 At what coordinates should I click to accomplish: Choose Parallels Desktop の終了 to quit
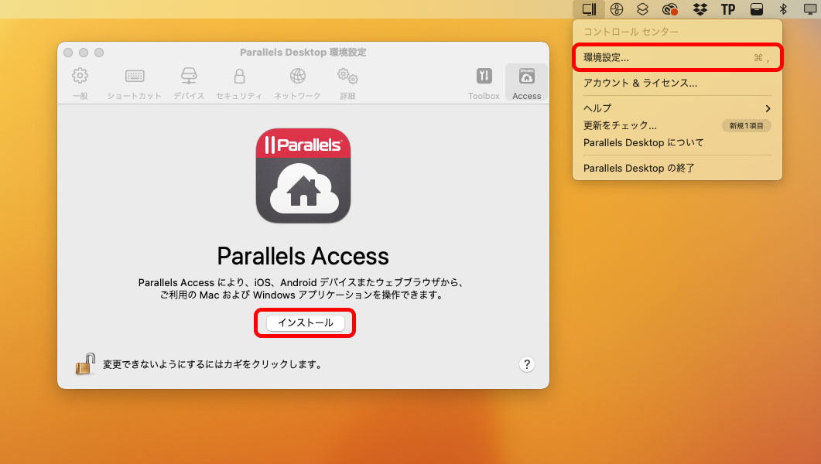click(678, 168)
